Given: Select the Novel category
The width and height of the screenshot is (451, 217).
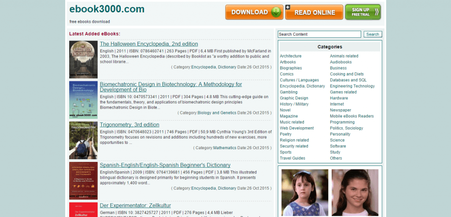Looking at the screenshot, I should tap(285, 110).
